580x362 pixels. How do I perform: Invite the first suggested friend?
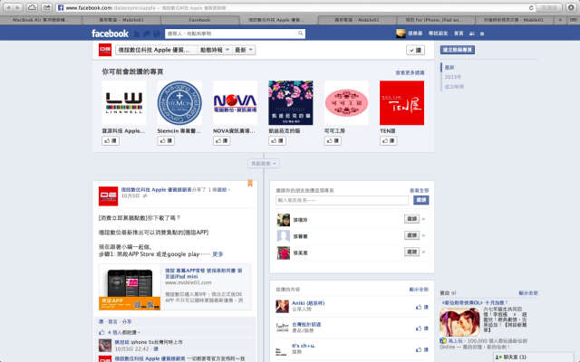coord(411,219)
